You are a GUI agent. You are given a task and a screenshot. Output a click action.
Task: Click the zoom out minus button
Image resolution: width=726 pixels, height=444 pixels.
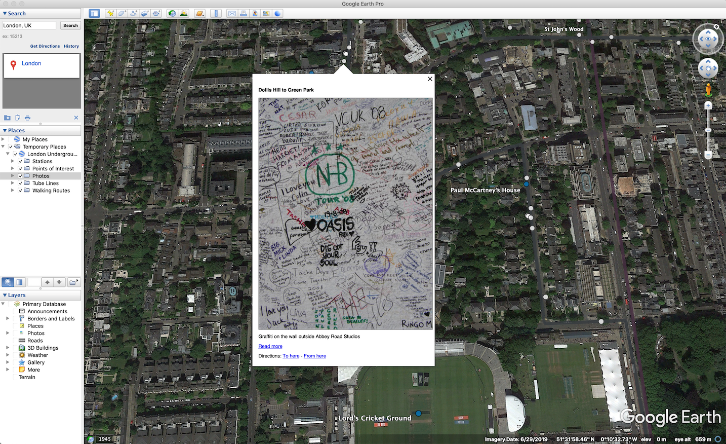(708, 155)
